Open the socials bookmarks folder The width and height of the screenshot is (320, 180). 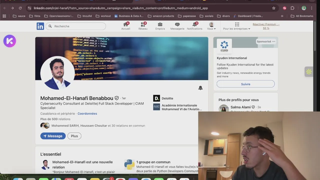206,16
